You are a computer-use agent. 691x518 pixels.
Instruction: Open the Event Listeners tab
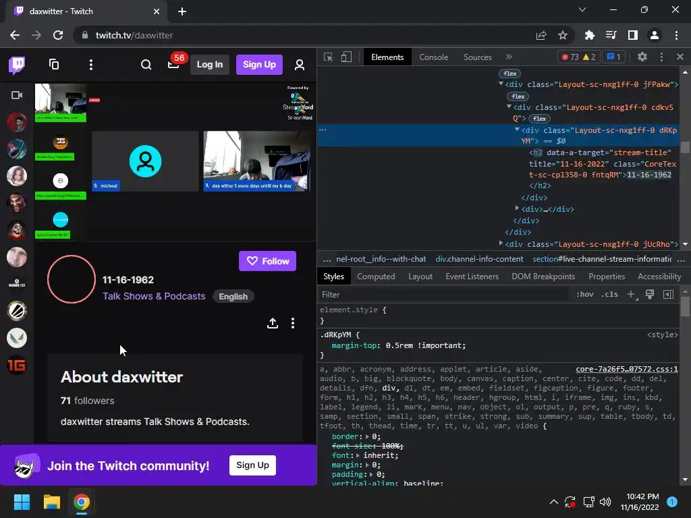472,277
